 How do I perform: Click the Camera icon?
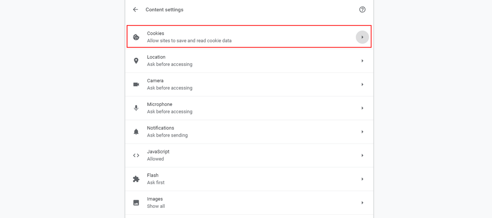pyautogui.click(x=136, y=84)
